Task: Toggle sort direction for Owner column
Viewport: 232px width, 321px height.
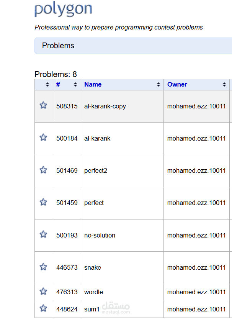Action: (225, 85)
